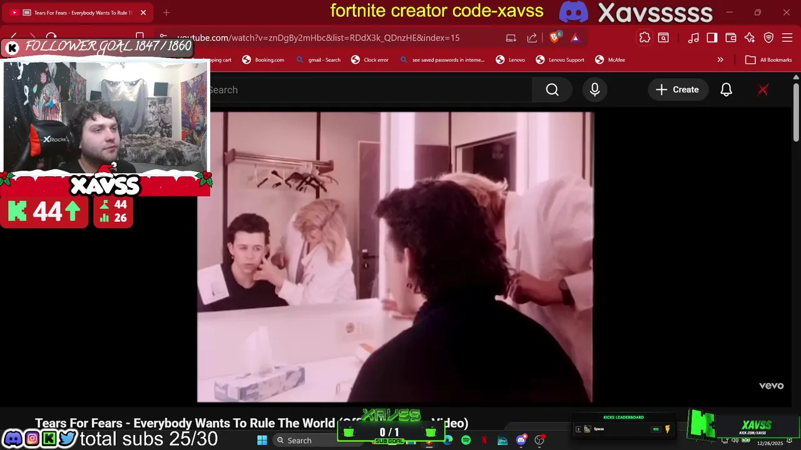
Task: Click the install/cast screen icon in address bar
Action: pos(511,37)
